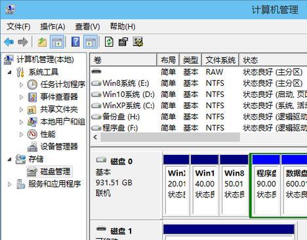
Task: Click the rightmost settings list toolbar icon
Action: pos(138,41)
